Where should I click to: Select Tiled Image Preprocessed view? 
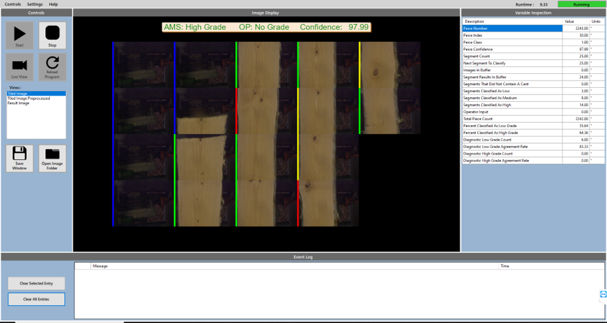coord(37,99)
